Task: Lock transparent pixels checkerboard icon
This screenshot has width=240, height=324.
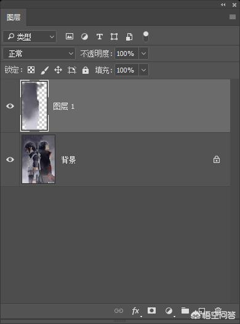Action: (31, 70)
